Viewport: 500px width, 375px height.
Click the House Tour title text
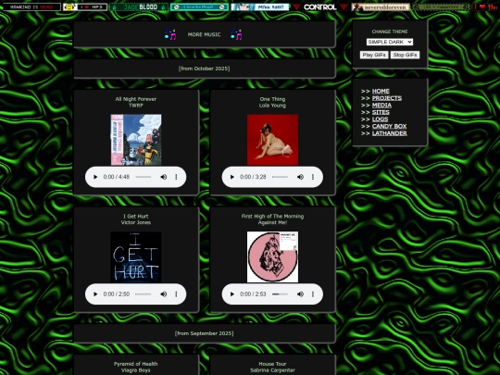(272, 364)
